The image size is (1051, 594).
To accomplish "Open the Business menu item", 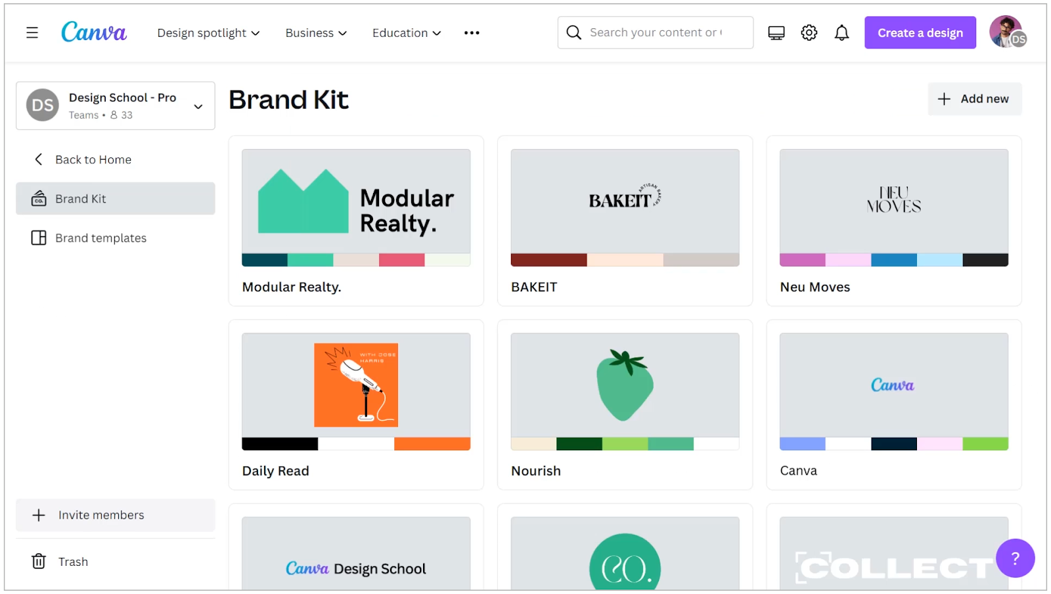I will tap(315, 32).
